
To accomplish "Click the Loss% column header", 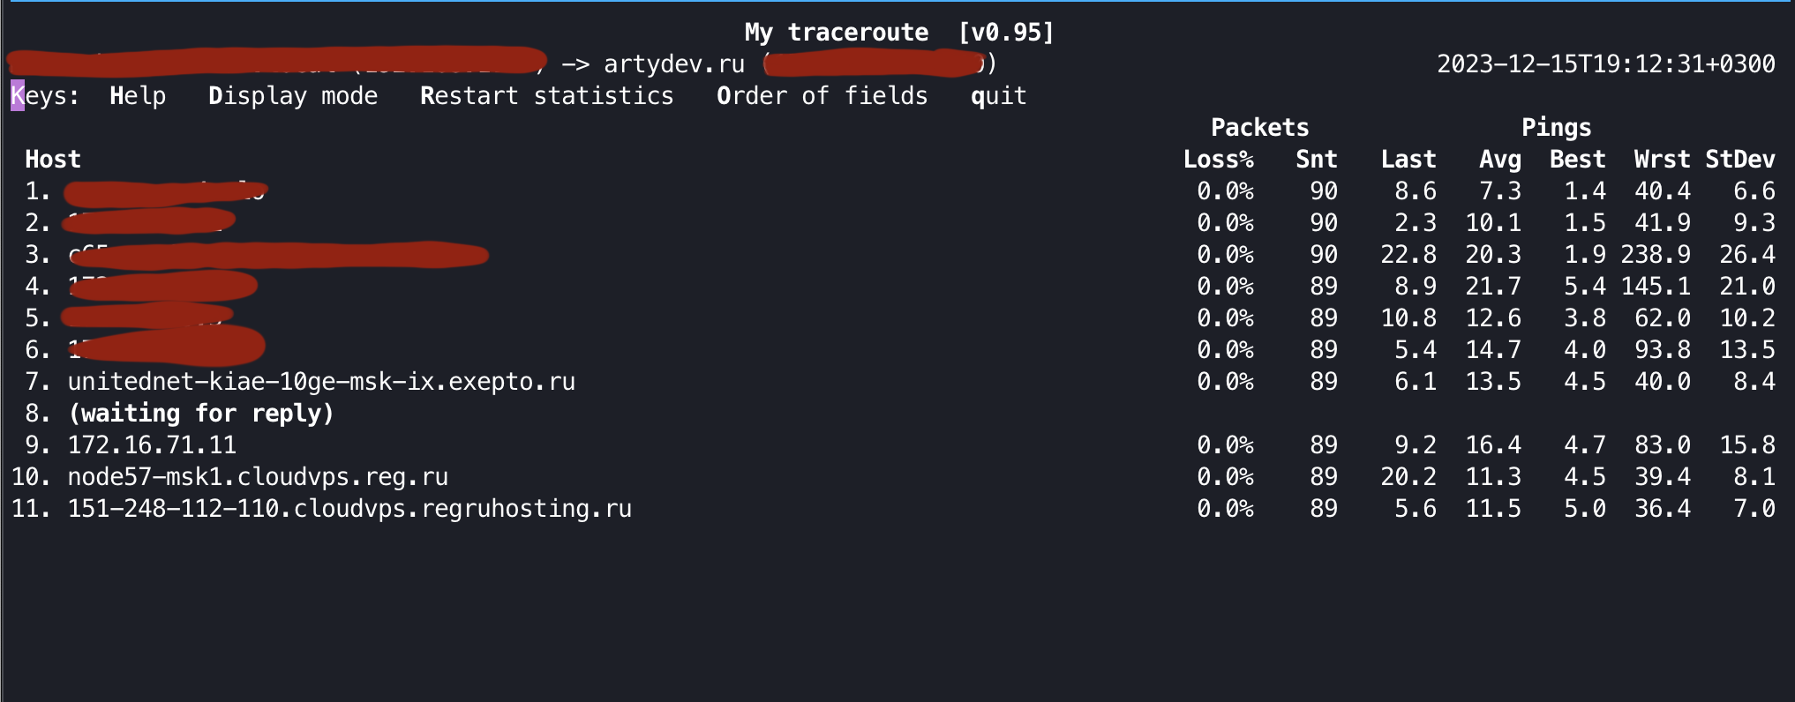I will pos(1218,159).
